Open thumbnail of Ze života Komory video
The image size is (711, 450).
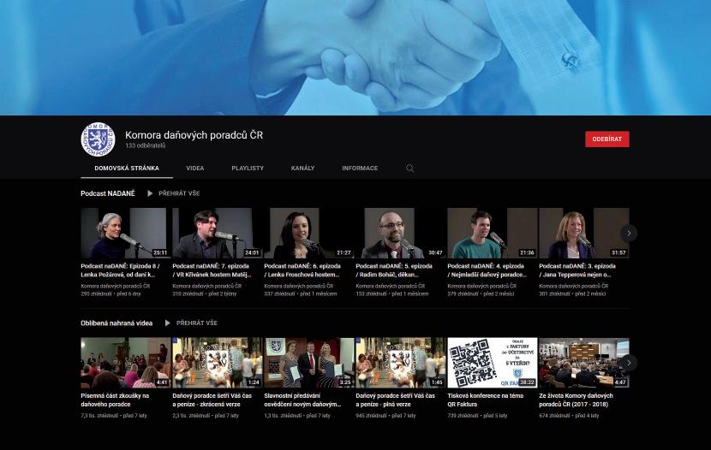click(x=583, y=363)
